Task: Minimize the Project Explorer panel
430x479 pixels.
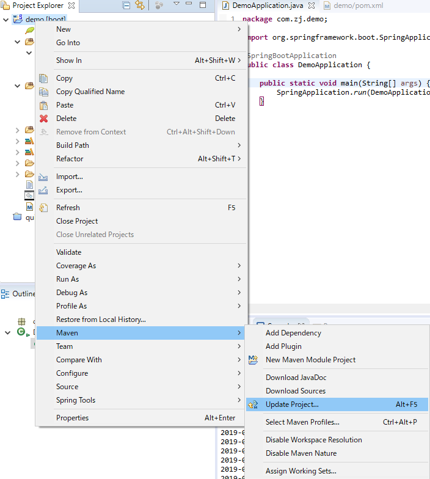Action: tap(189, 4)
